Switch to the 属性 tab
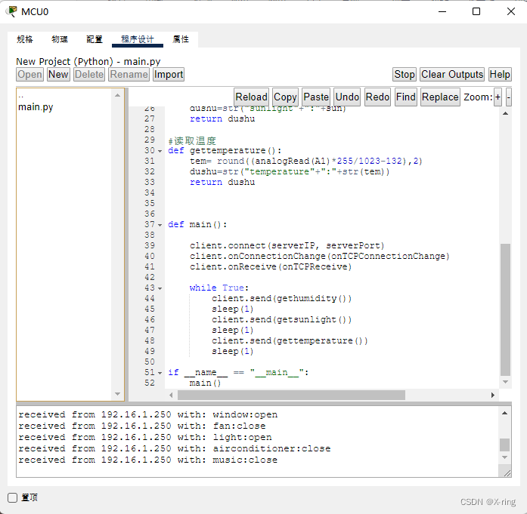 point(181,39)
